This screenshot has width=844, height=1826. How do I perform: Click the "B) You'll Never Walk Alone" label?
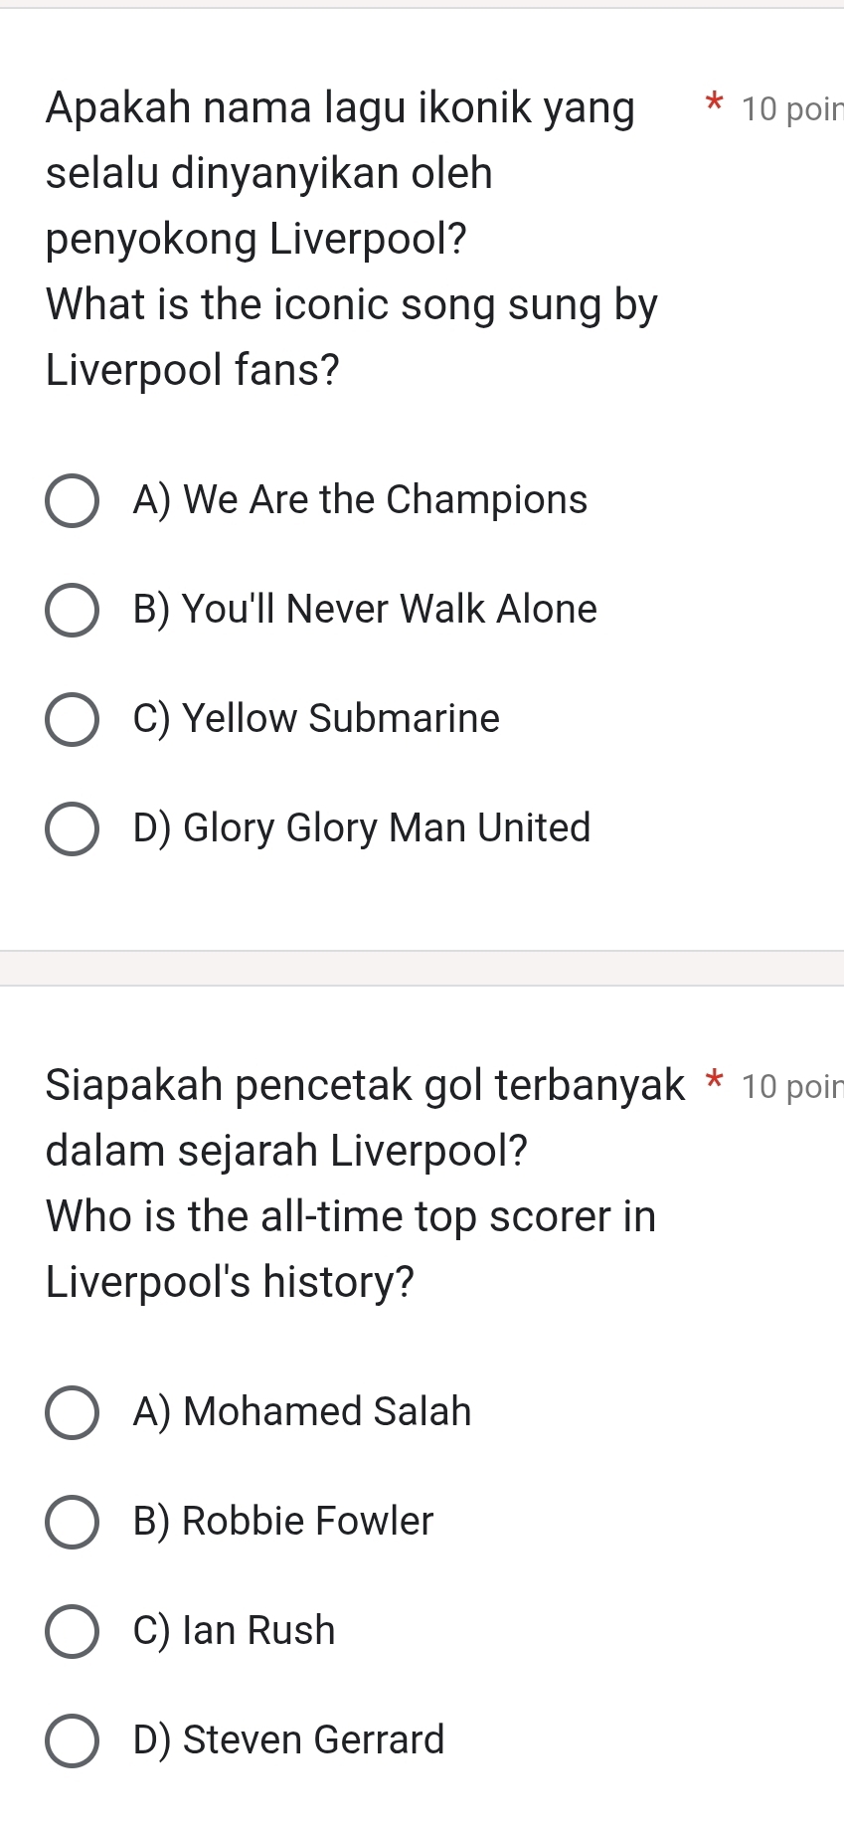(x=365, y=609)
